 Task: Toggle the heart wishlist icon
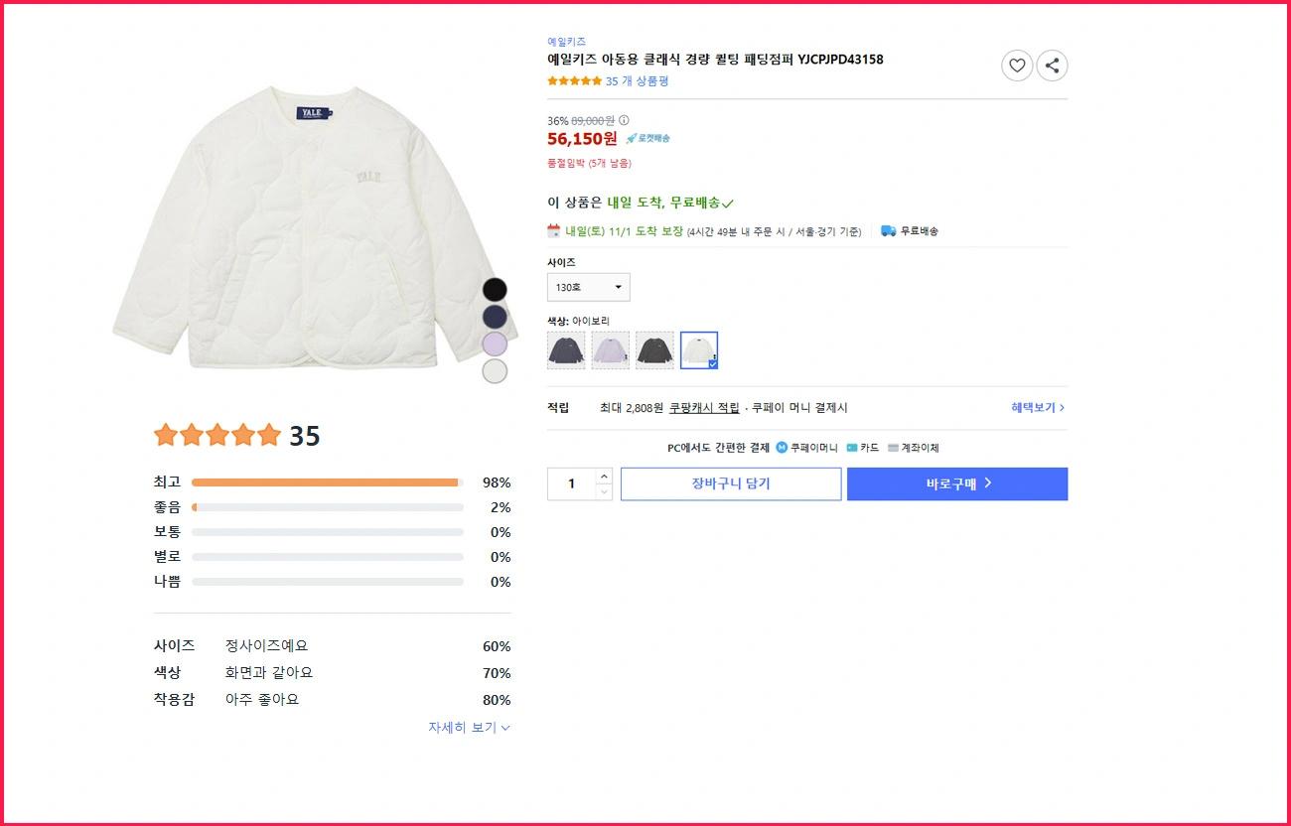pyautogui.click(x=1016, y=66)
